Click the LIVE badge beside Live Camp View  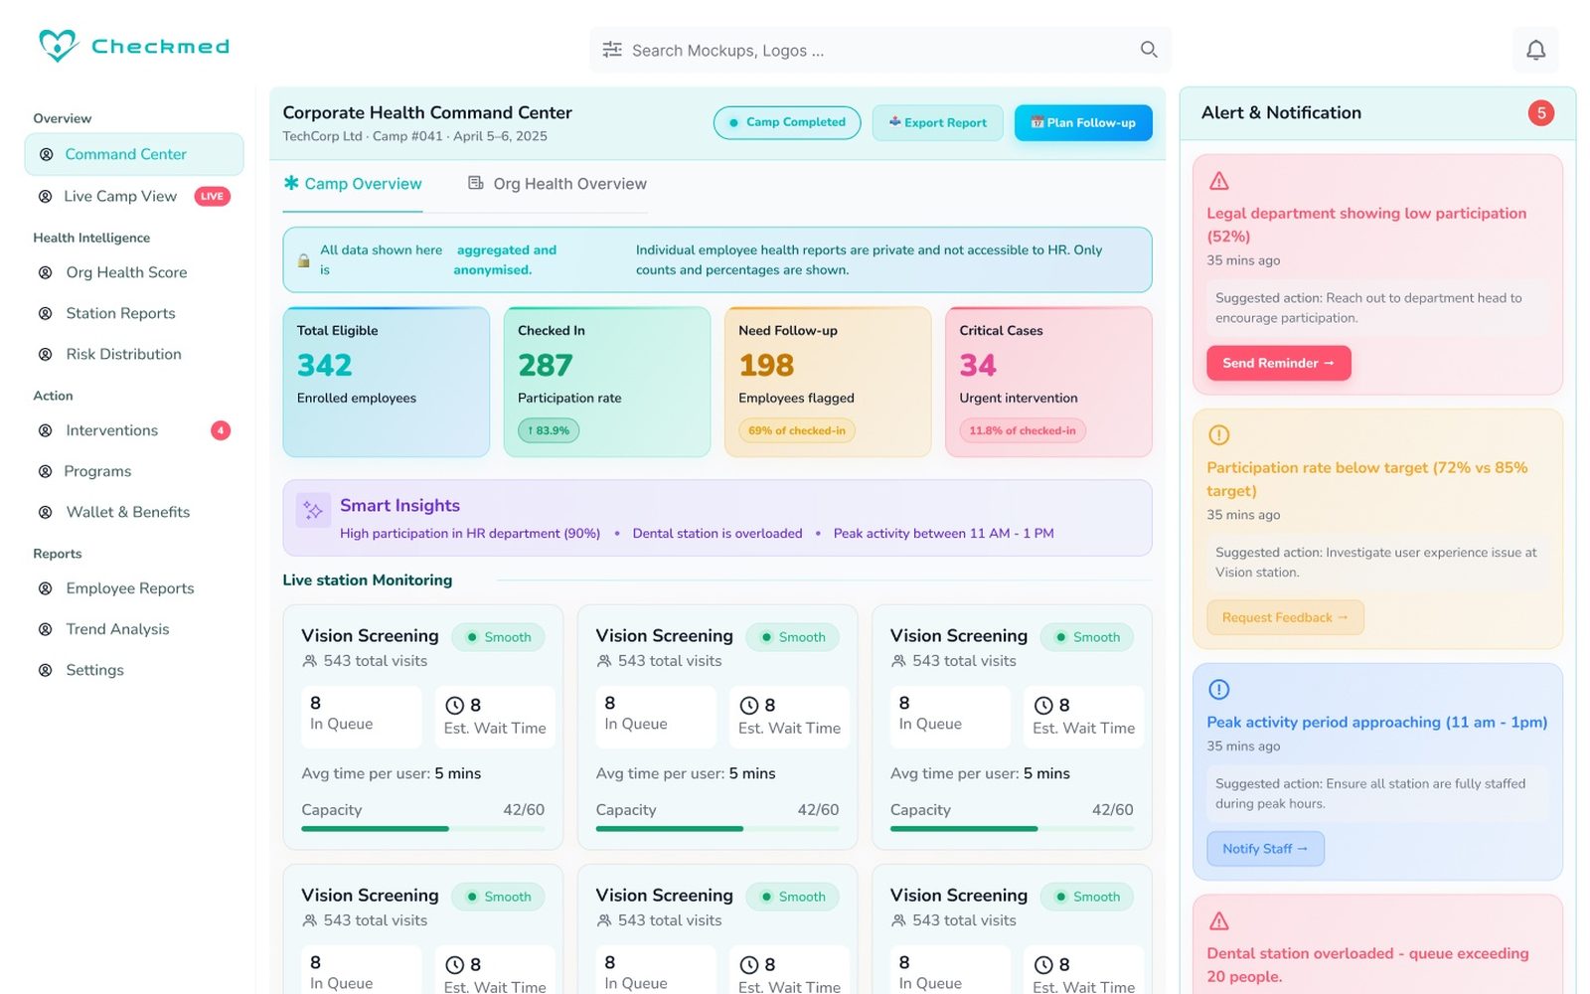coord(212,197)
